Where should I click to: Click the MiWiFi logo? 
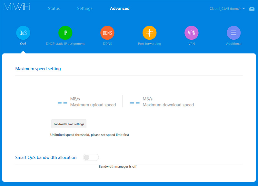tap(17, 7)
